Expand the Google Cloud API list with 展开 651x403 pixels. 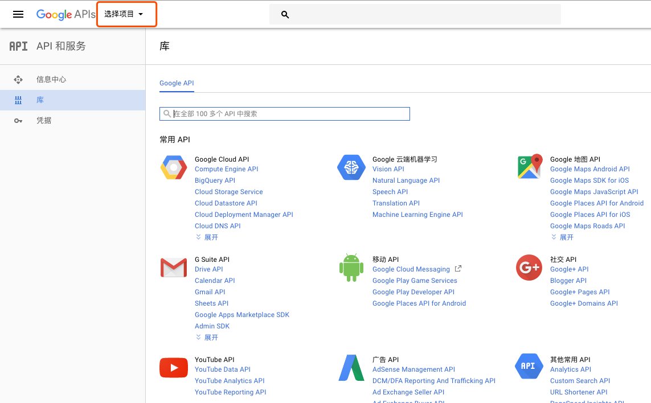[x=207, y=237]
